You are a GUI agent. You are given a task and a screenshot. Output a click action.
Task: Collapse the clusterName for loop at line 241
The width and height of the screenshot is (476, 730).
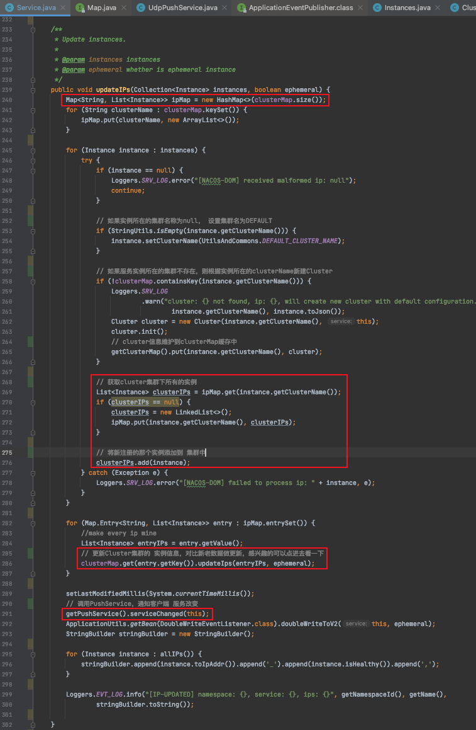point(33,110)
